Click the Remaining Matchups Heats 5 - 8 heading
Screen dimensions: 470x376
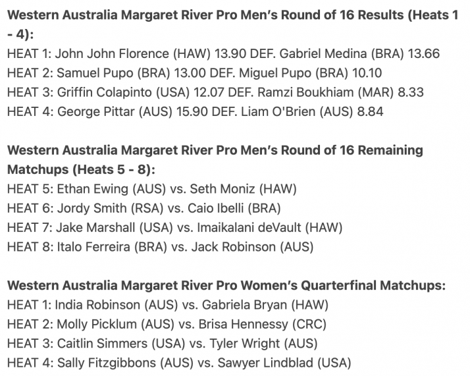point(215,159)
